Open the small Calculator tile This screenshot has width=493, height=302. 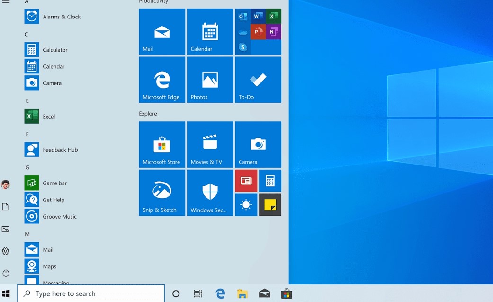(x=270, y=181)
